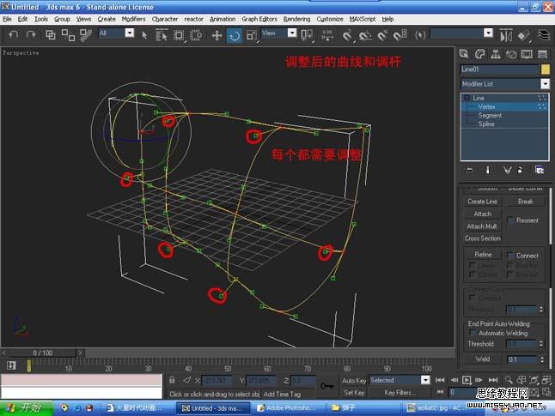Enable Automatic Welding checkbox
The height and width of the screenshot is (416, 555).
[473, 333]
